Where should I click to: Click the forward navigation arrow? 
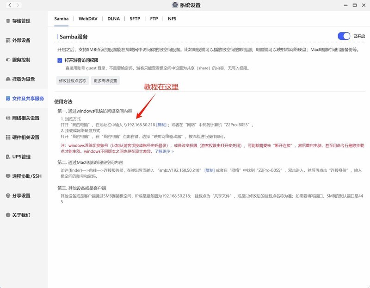point(15,4)
